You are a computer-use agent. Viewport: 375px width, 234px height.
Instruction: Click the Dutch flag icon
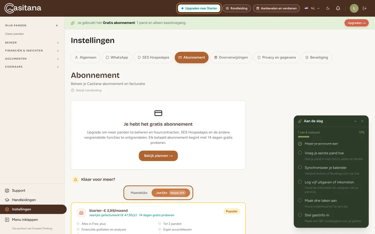(306, 8)
